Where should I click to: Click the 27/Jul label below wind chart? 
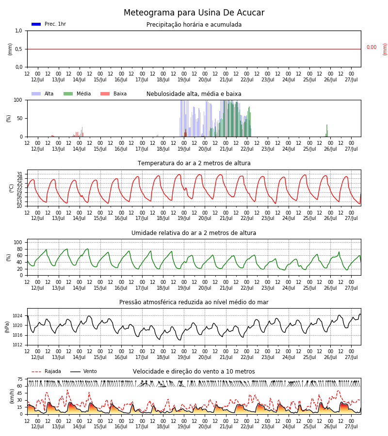pyautogui.click(x=351, y=426)
